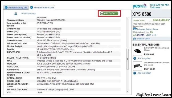Viewport: 172px width, 98px height.
Task: Click the delivery truck icon
Action: [x=135, y=29]
